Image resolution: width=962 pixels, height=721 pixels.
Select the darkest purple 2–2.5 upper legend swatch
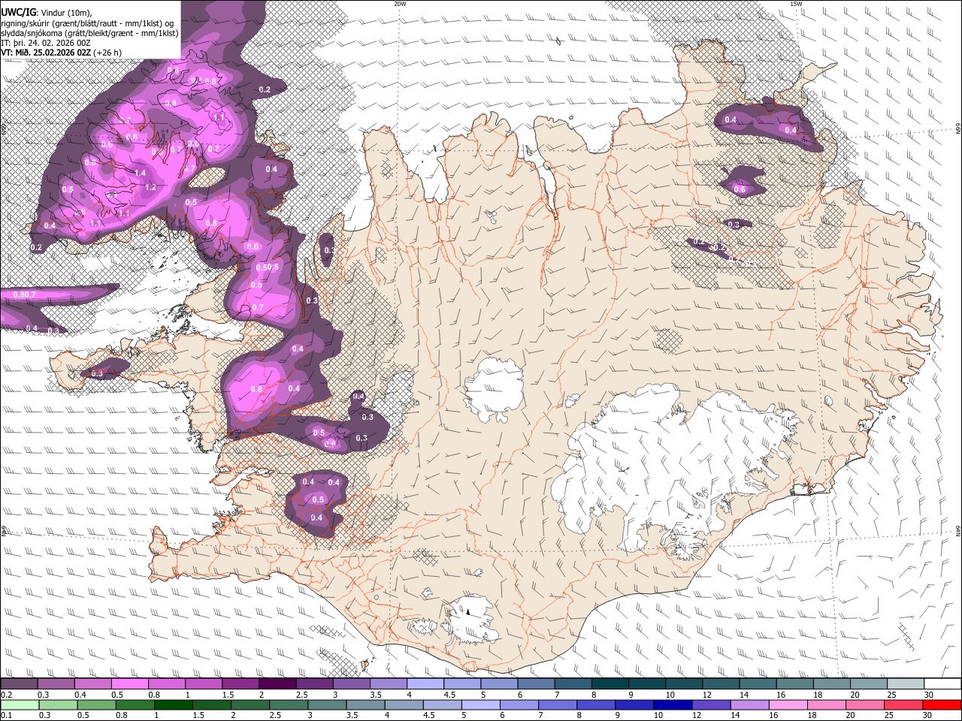click(277, 684)
